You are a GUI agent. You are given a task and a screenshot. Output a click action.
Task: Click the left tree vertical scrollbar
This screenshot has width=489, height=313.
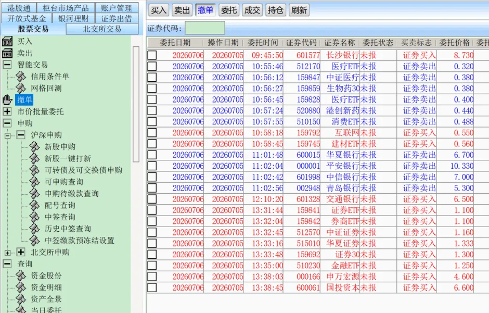136,104
